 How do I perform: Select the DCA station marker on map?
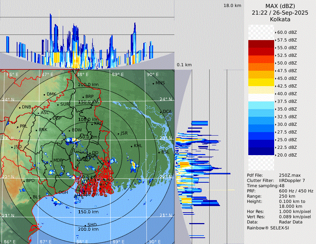click(161, 112)
